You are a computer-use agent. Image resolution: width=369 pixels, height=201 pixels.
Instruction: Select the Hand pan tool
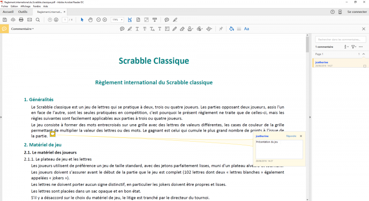point(90,20)
